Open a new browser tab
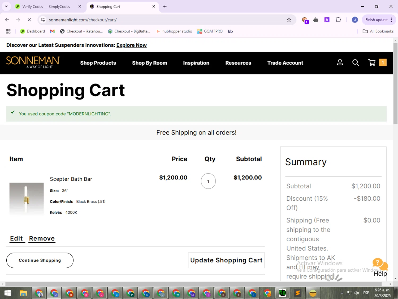Screen dimensions: 398x299 (x=165, y=6)
